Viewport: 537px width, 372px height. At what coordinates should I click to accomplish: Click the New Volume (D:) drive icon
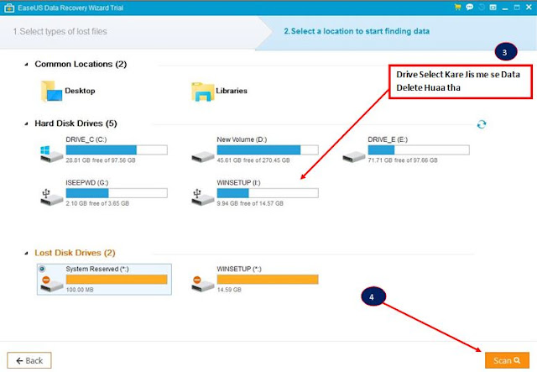pos(203,157)
